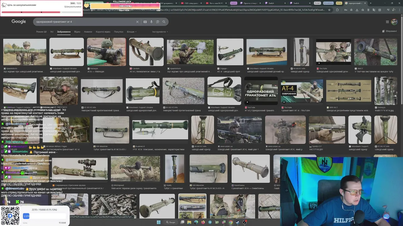
Task: Open the РПГ AT4: описание caption link
Action: click(x=158, y=149)
